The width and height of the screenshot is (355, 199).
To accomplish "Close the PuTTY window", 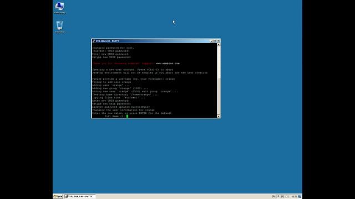I will 218,41.
